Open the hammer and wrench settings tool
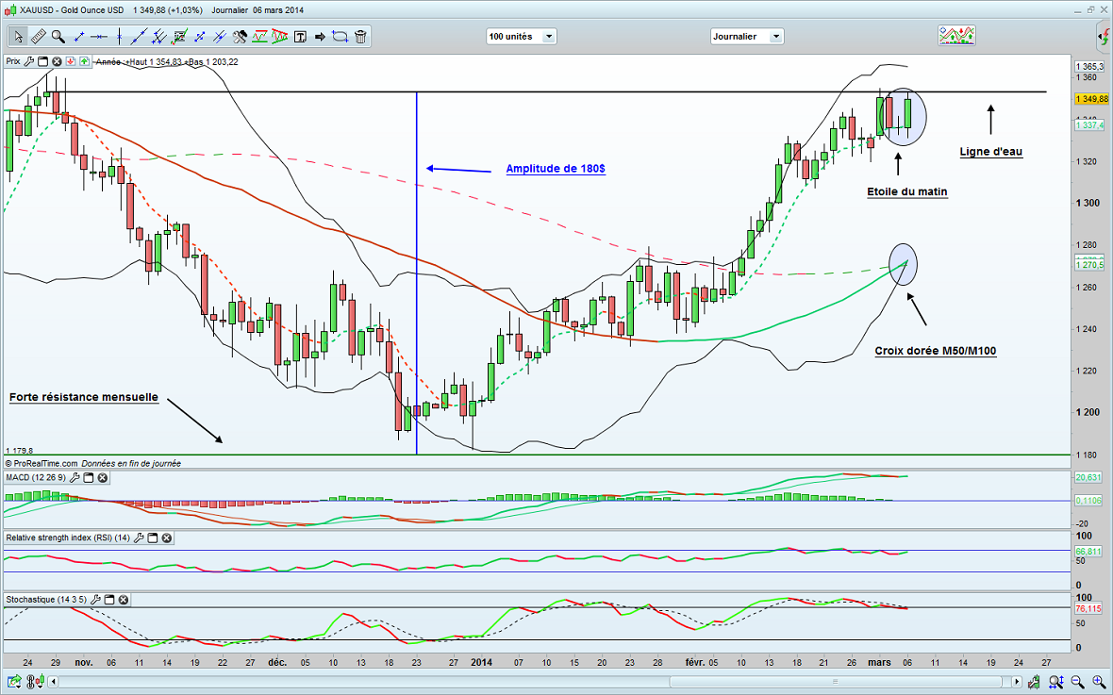Screen dimensions: 1113x695 [240, 37]
